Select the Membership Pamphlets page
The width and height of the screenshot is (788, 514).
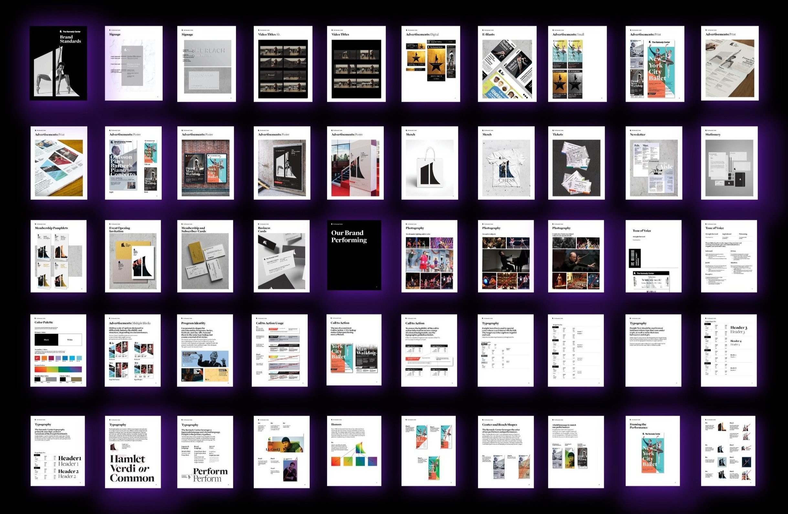click(x=59, y=256)
